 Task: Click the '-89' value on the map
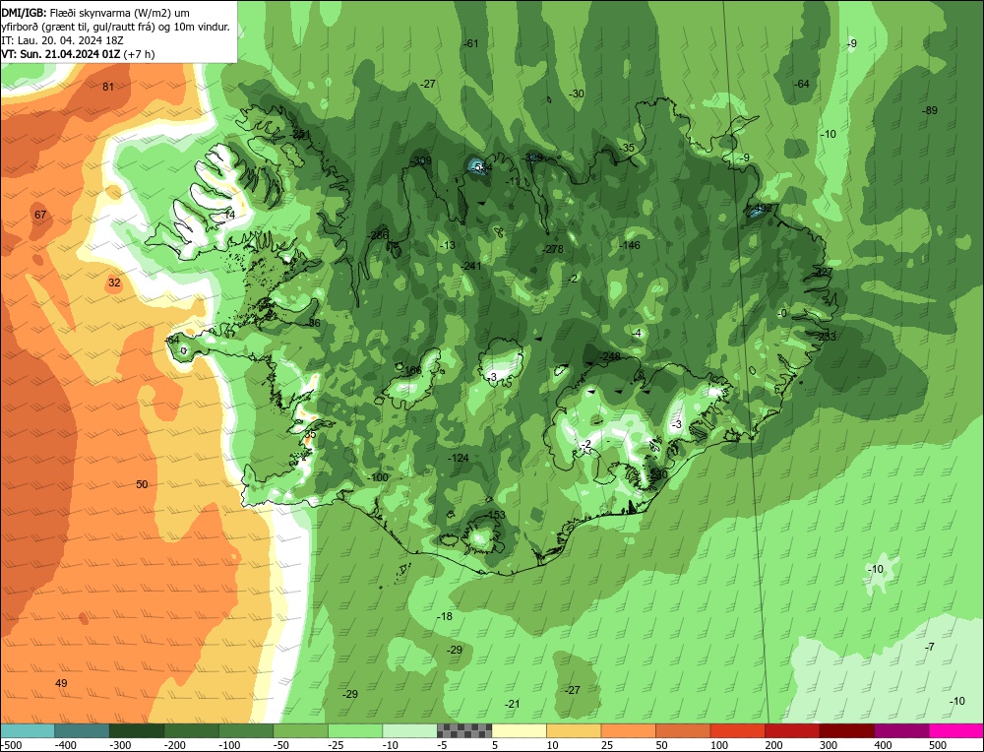click(x=930, y=110)
